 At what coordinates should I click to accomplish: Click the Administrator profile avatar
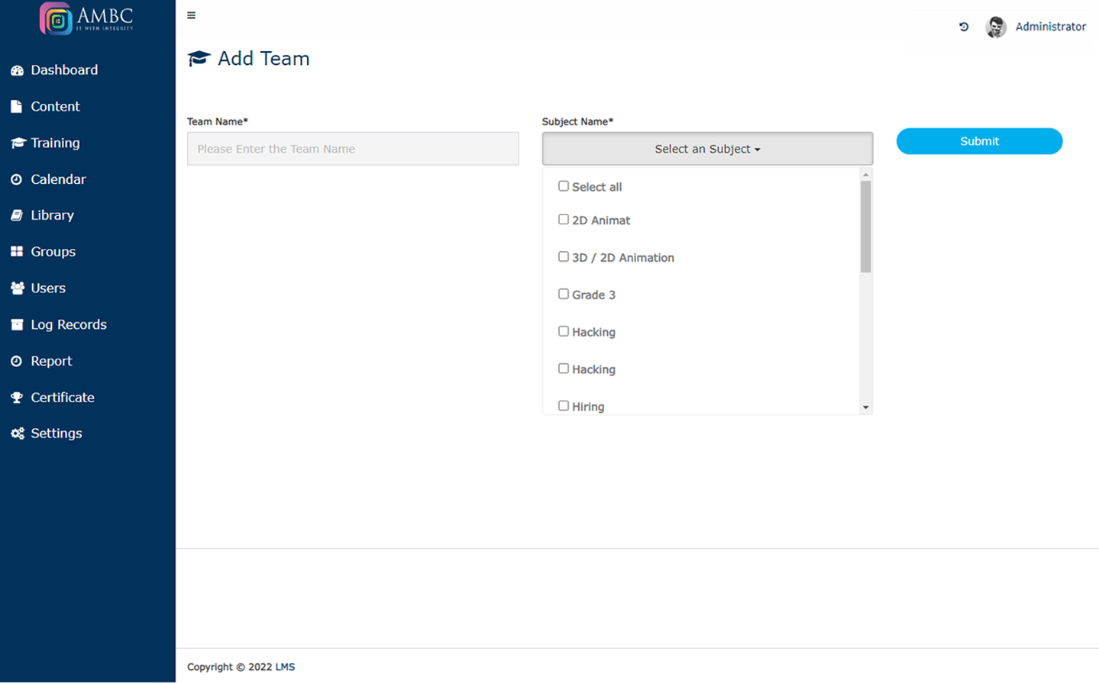click(x=995, y=27)
